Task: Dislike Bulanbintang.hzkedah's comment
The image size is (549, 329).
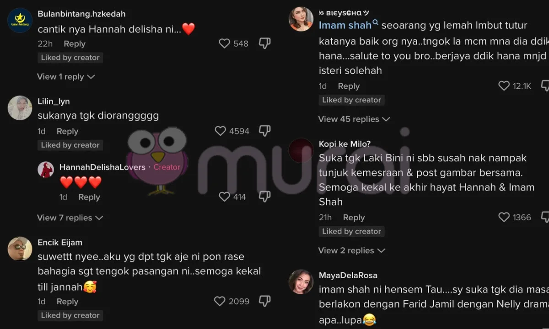Action: pyautogui.click(x=265, y=43)
